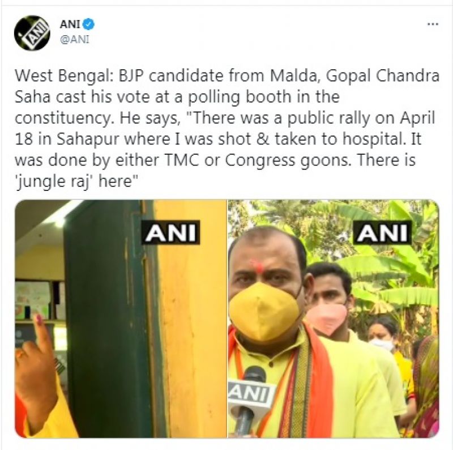This screenshot has height=450, width=453.
Task: Open the three-dot more options menu
Action: pyautogui.click(x=433, y=24)
